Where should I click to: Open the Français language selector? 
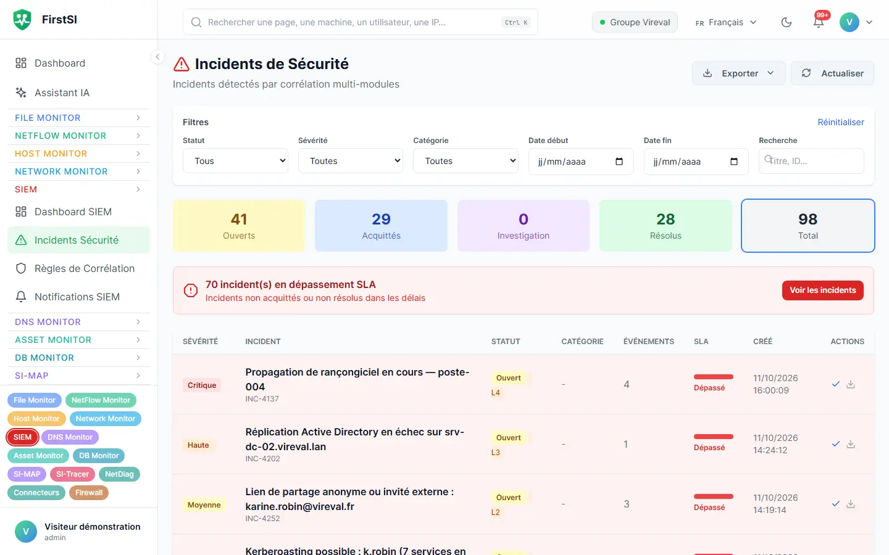pos(726,22)
